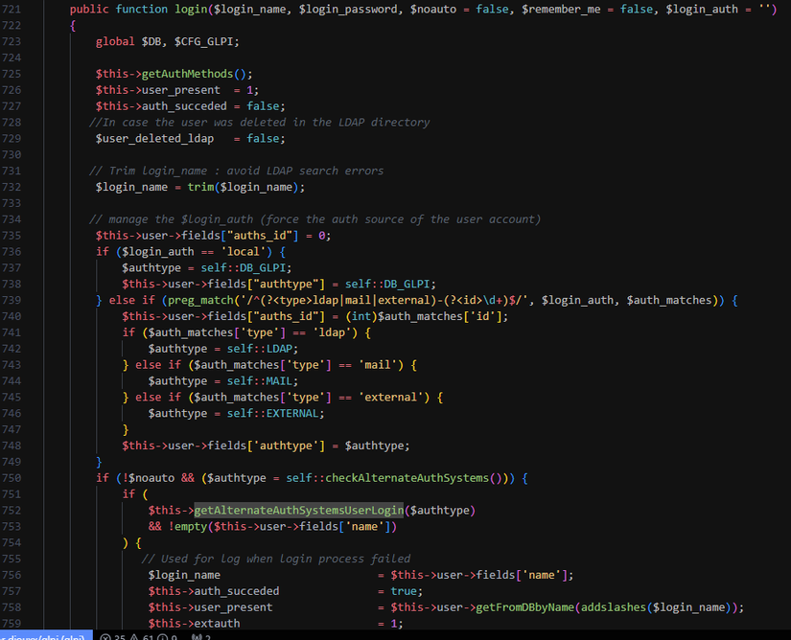Viewport: 791px width, 640px height.
Task: Click the '$login_password' parameter on line 721
Action: [348, 9]
